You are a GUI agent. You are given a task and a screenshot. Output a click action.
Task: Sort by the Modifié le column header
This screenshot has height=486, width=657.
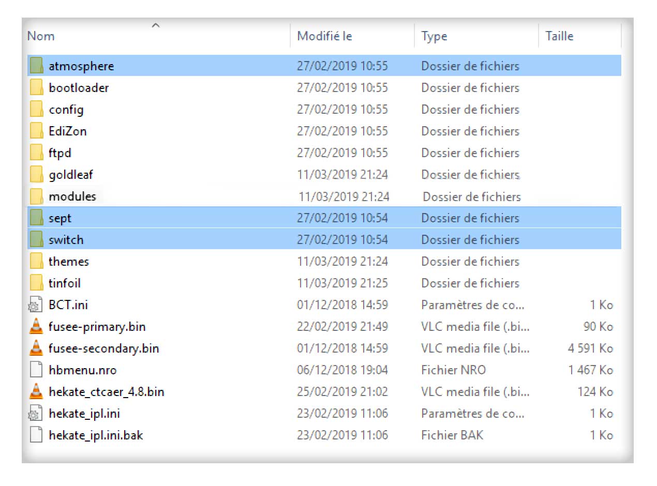coord(324,36)
